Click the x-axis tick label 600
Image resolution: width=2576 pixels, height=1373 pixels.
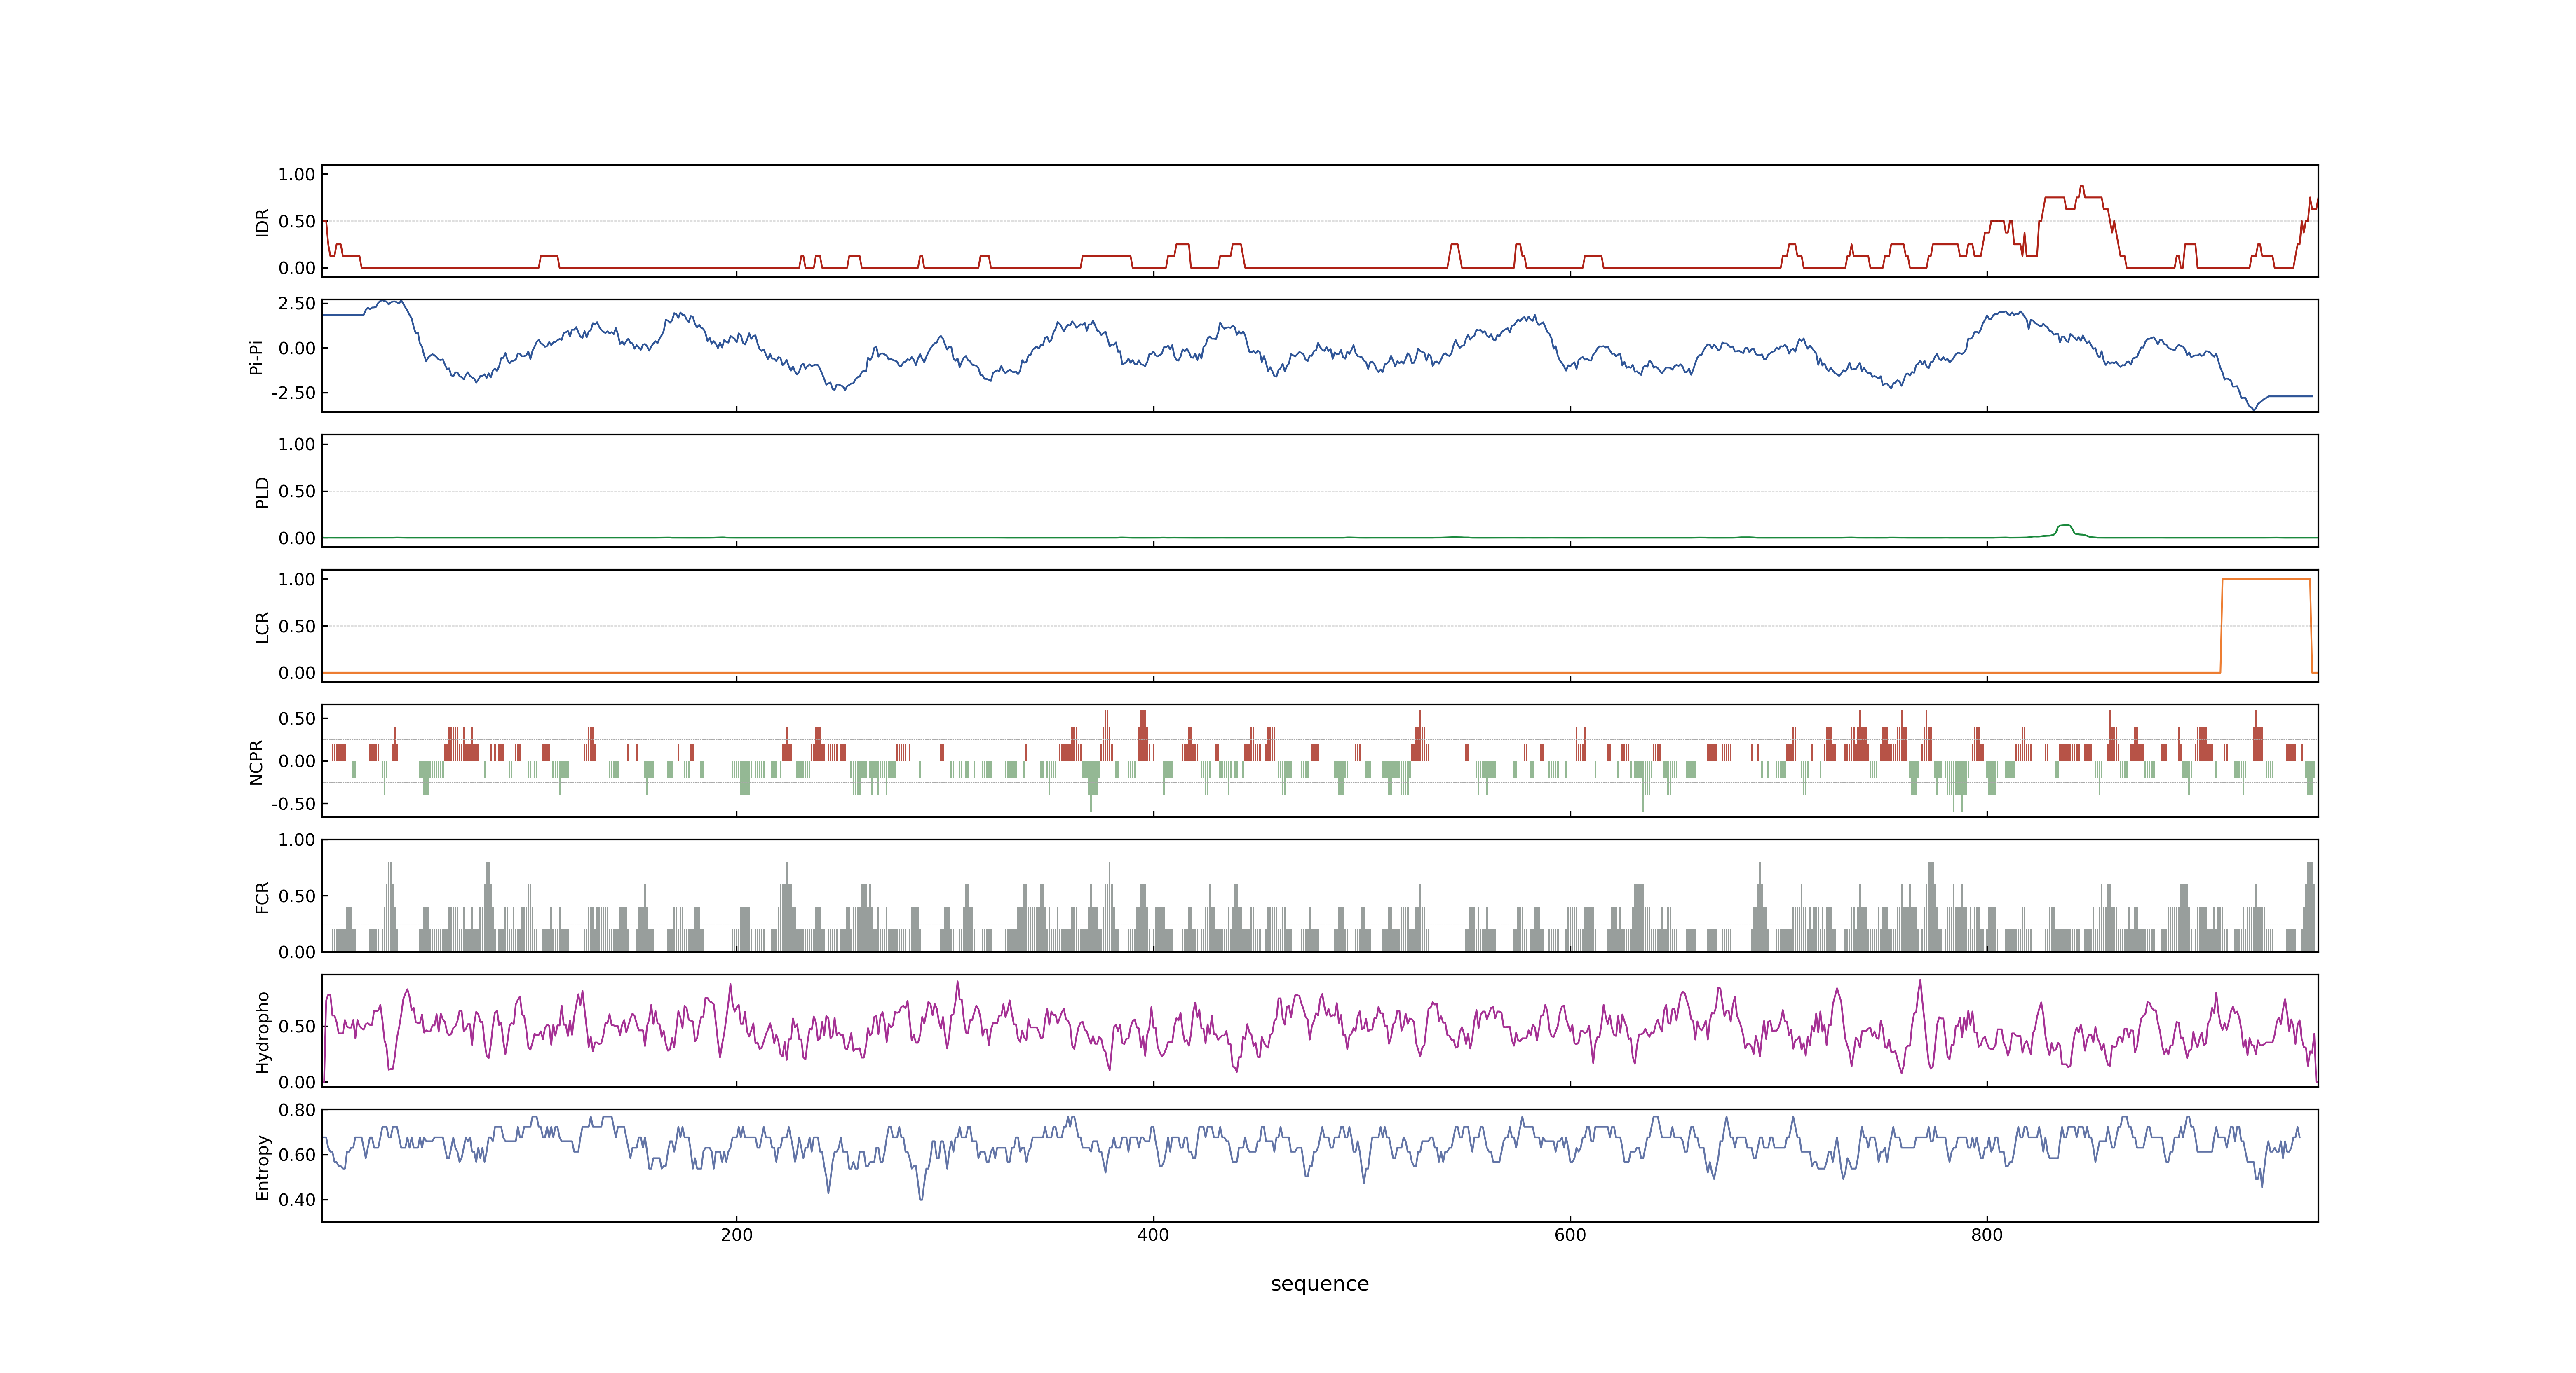tap(1570, 1235)
